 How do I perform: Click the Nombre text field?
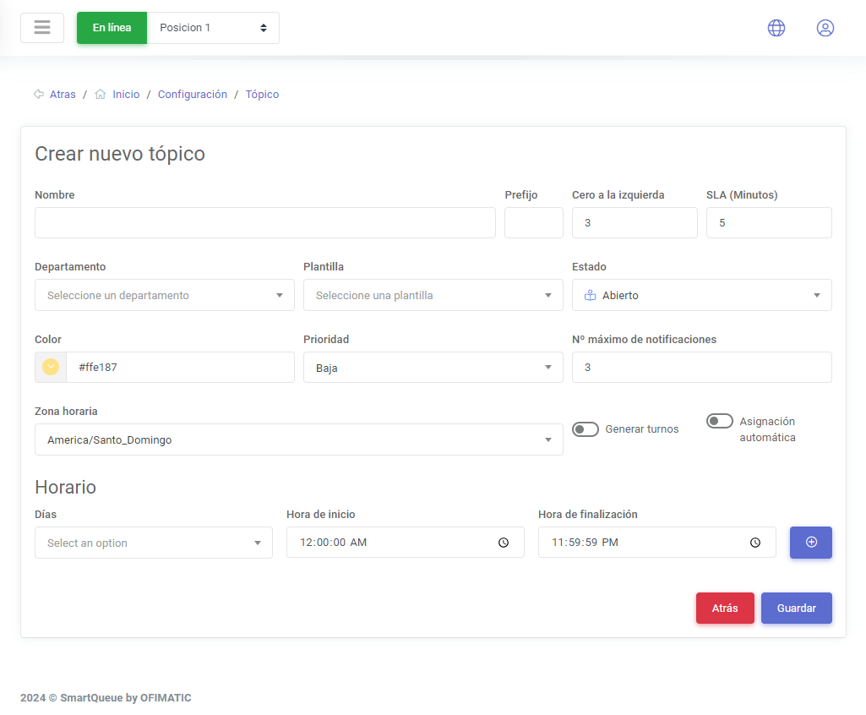[x=264, y=223]
